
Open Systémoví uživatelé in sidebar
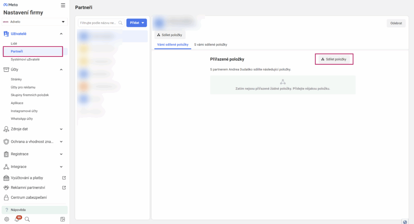(25, 59)
